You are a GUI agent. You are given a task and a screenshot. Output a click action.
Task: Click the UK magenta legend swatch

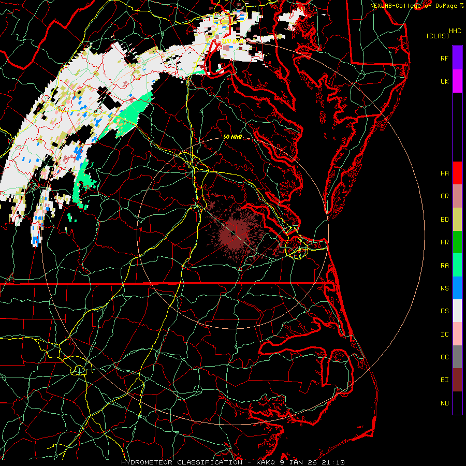tap(457, 81)
